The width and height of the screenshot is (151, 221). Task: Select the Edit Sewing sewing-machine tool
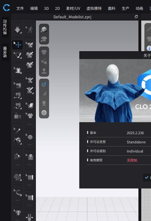18,85
